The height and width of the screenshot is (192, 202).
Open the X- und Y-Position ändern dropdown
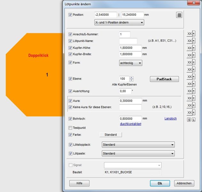[x=119, y=22]
